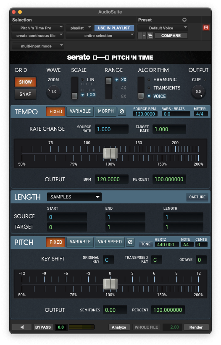Click the red target record icon

(x=206, y=28)
